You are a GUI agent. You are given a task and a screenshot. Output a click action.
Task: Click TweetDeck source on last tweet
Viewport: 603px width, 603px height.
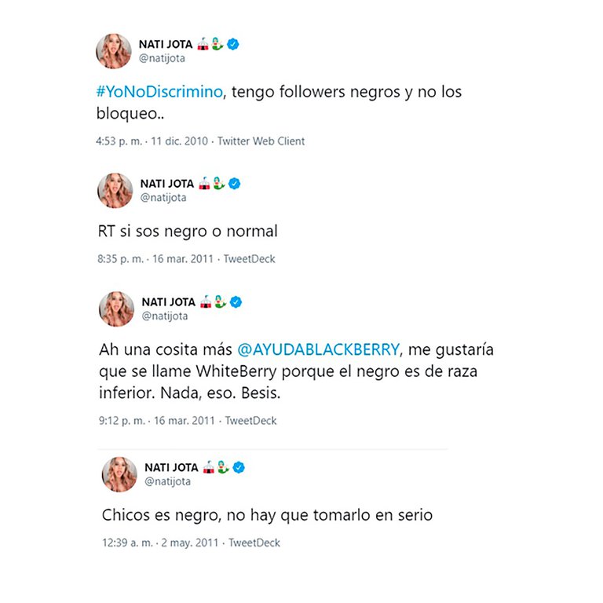pyautogui.click(x=254, y=543)
